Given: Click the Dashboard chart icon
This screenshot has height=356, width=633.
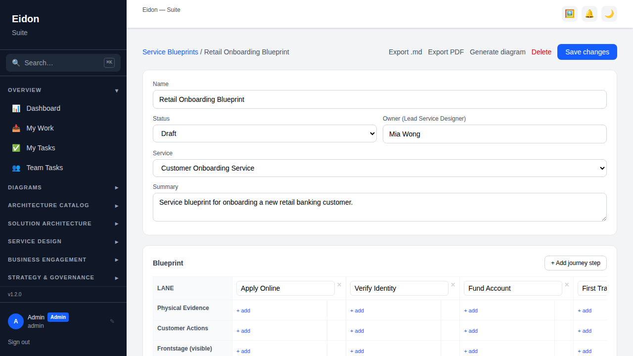Looking at the screenshot, I should point(16,108).
